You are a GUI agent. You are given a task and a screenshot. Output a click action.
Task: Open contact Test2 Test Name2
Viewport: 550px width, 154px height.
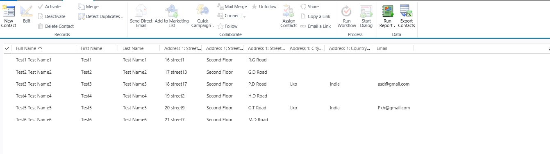pyautogui.click(x=34, y=72)
